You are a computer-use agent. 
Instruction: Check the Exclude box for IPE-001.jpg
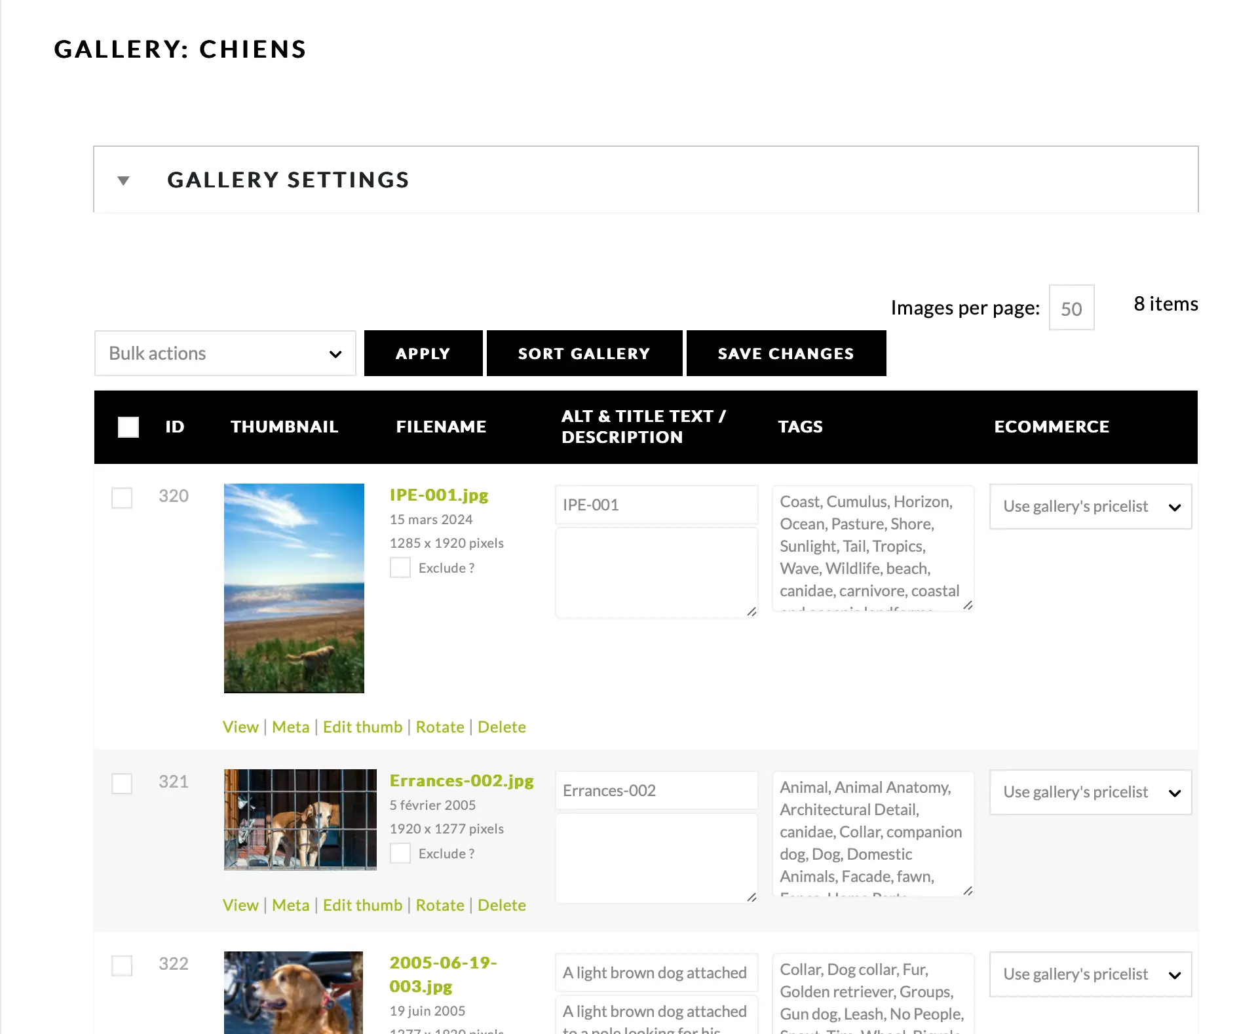click(x=400, y=567)
